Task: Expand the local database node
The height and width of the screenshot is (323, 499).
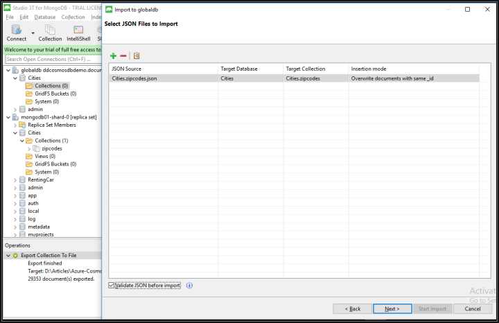Action: [x=15, y=211]
